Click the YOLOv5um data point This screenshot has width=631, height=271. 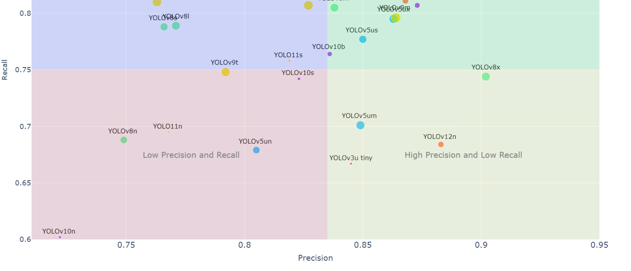[360, 125]
